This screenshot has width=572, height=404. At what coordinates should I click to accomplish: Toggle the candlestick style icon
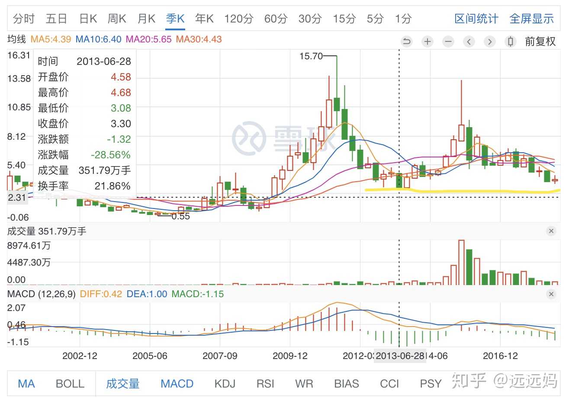[x=511, y=42]
